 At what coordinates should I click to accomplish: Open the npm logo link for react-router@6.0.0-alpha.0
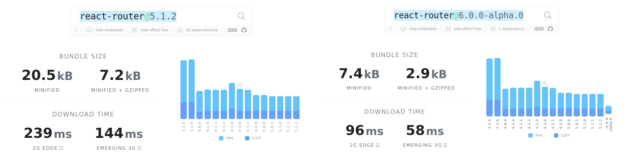539,29
